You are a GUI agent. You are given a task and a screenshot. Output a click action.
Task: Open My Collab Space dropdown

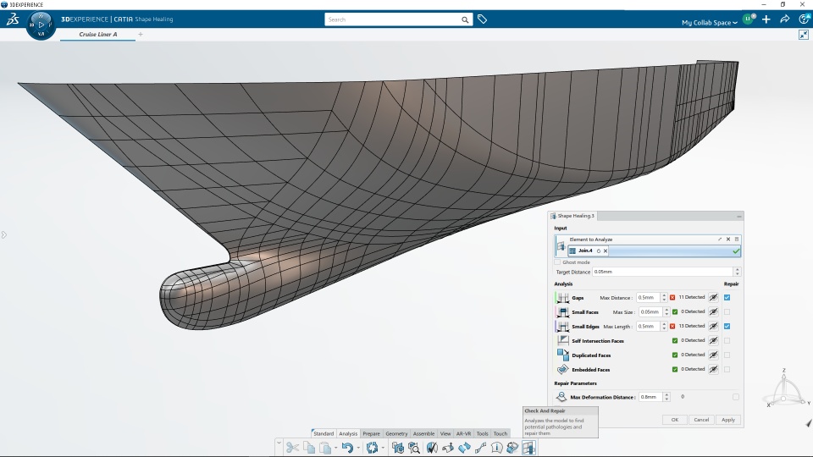pos(710,22)
